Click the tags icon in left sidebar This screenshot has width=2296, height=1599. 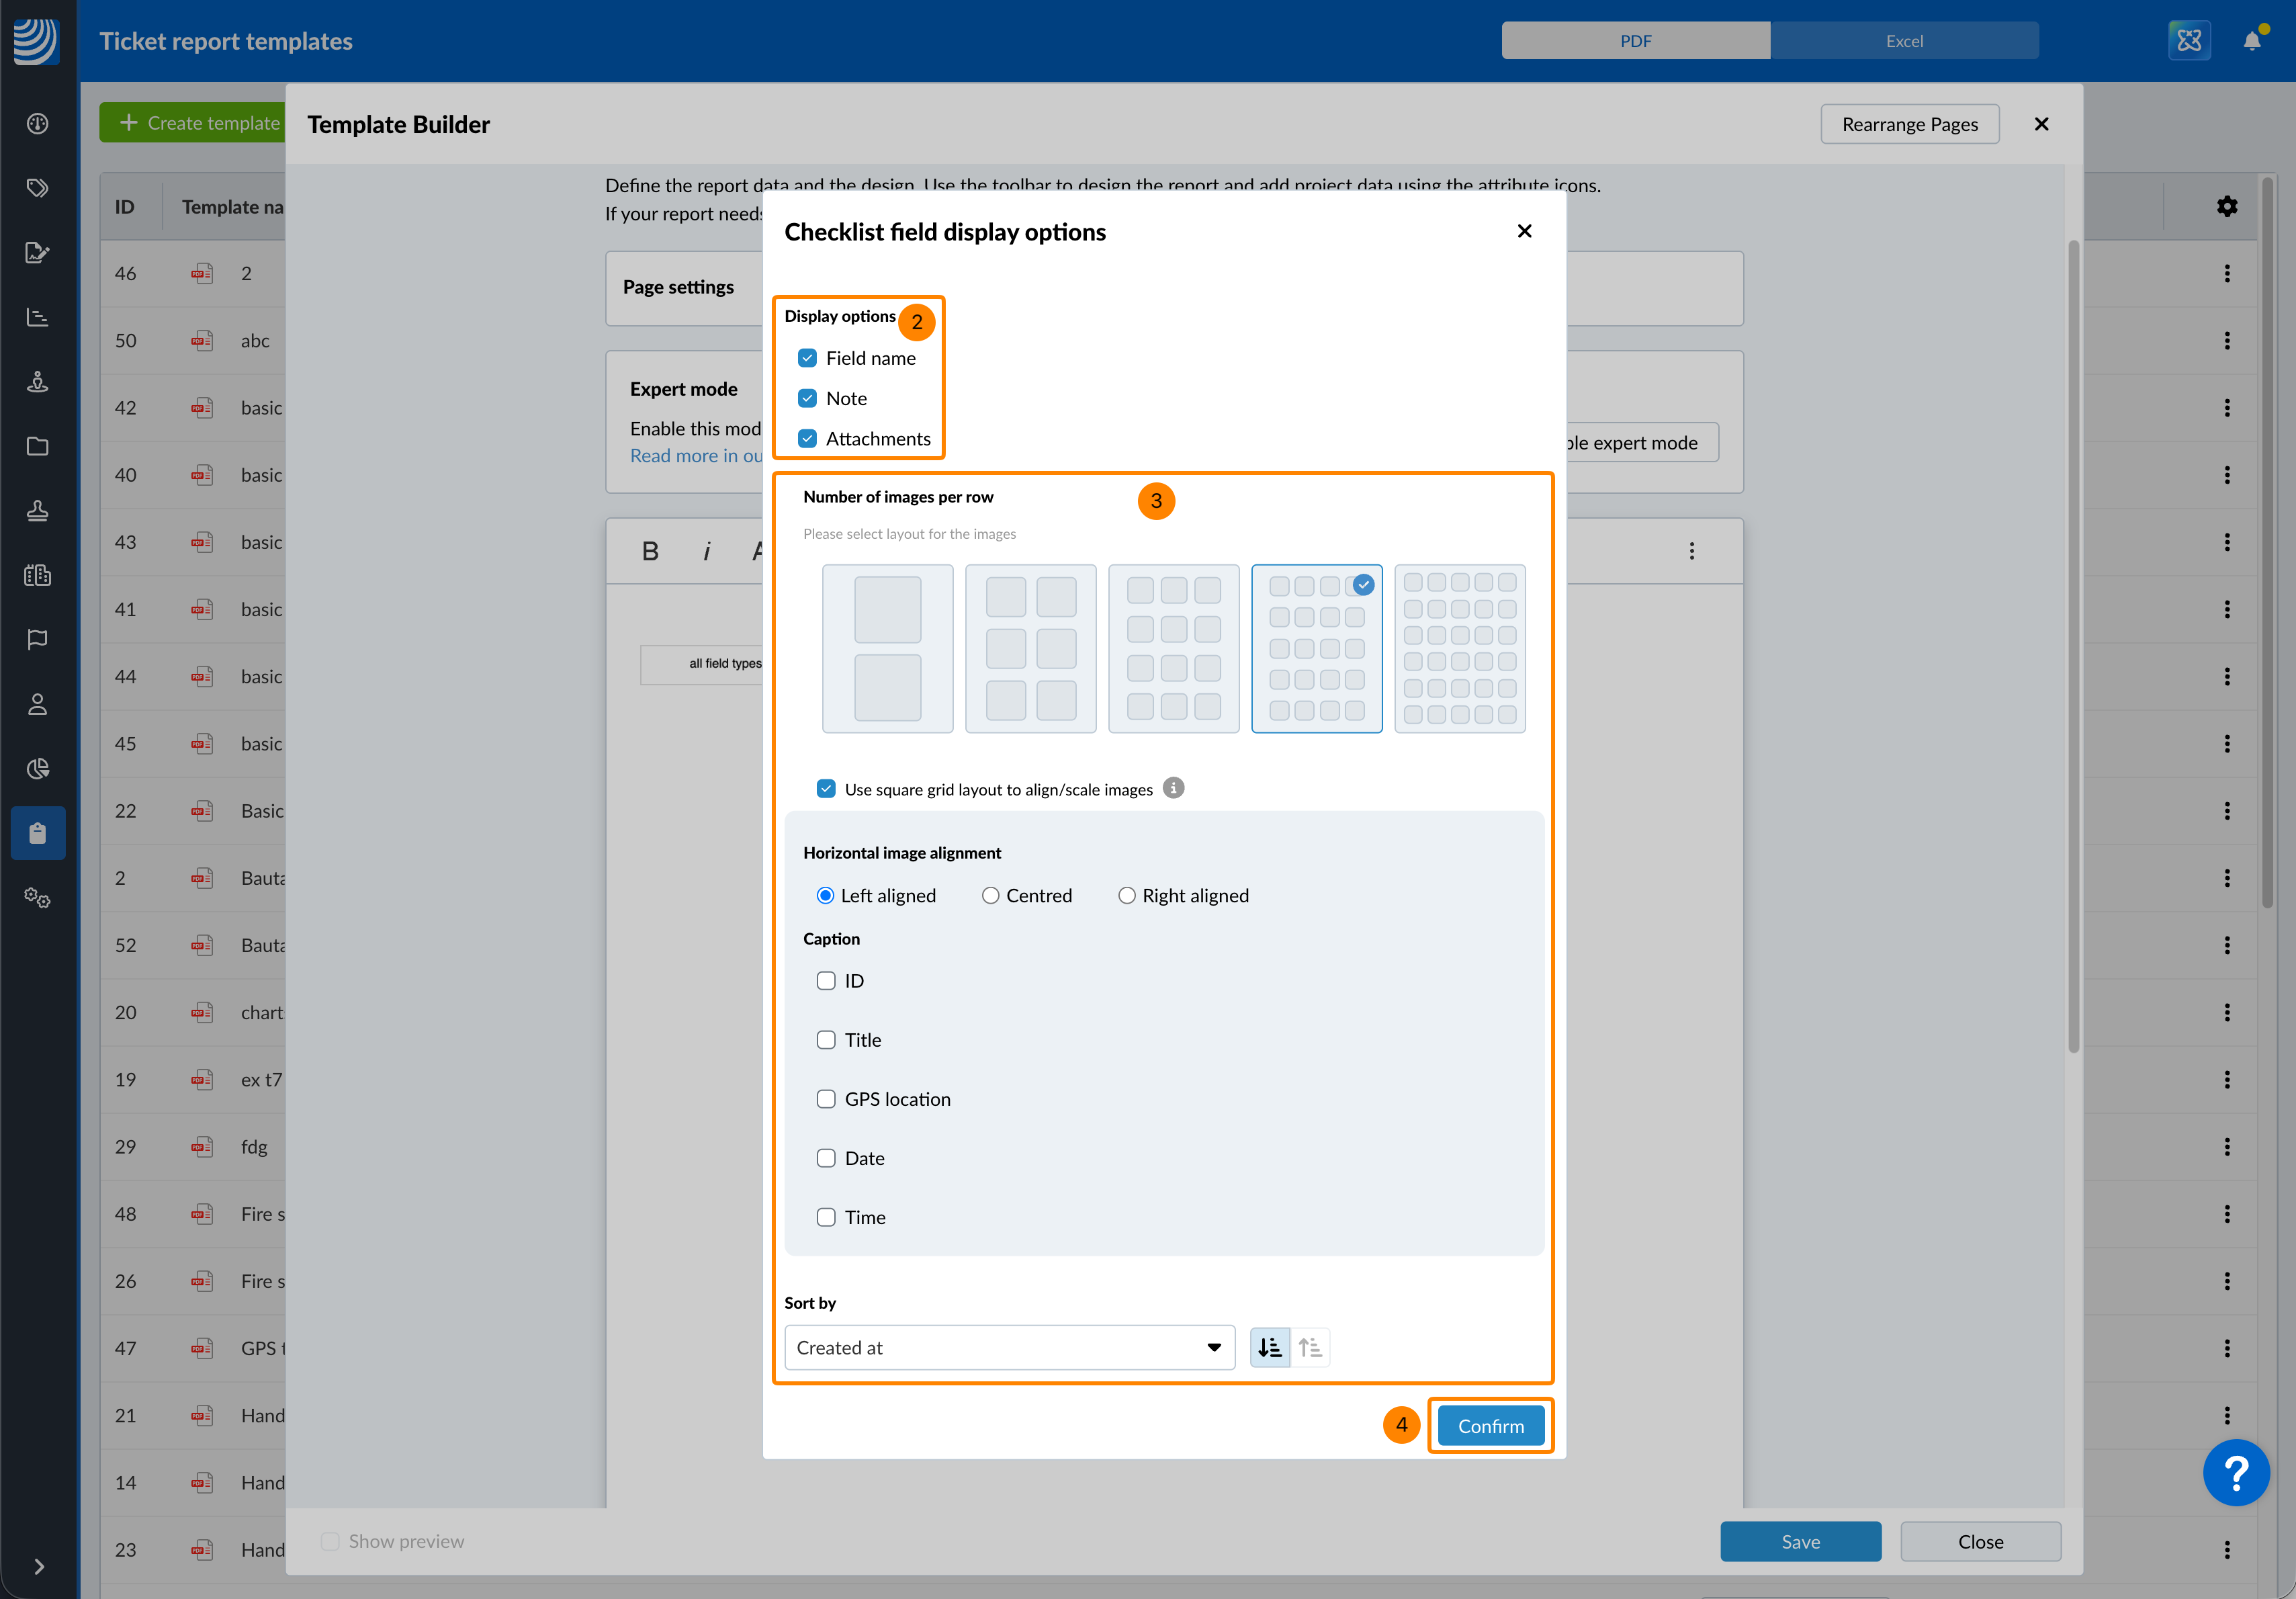[x=38, y=188]
